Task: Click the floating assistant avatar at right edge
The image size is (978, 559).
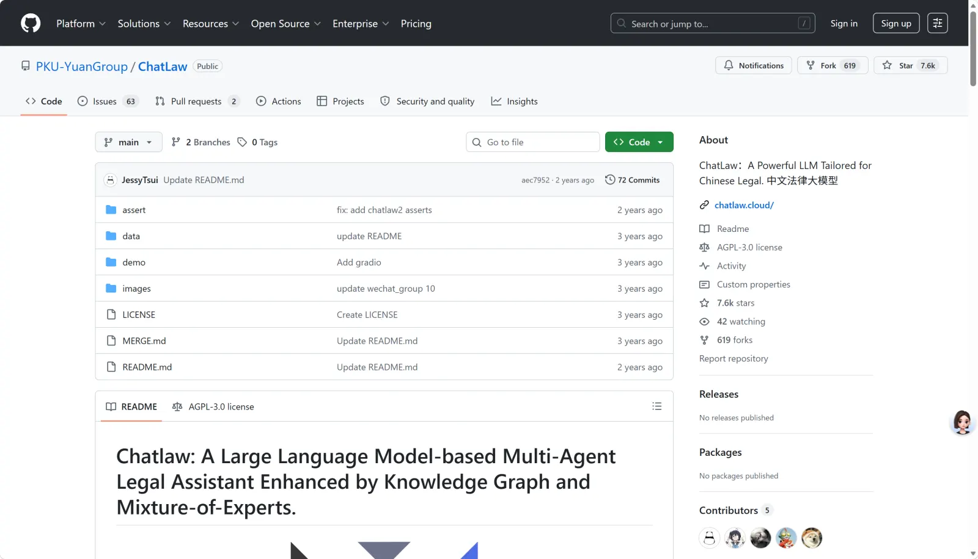Action: [962, 422]
